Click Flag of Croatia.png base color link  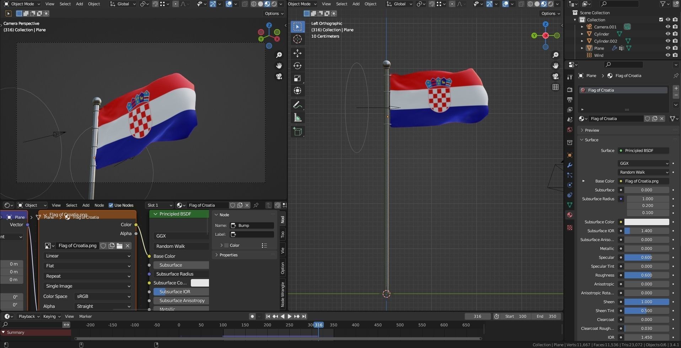pyautogui.click(x=643, y=181)
